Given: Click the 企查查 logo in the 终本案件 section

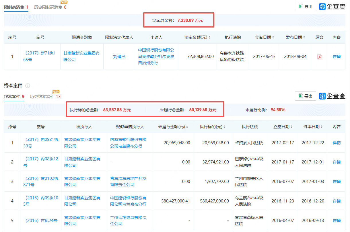Looking at the screenshot, I should (x=332, y=96).
